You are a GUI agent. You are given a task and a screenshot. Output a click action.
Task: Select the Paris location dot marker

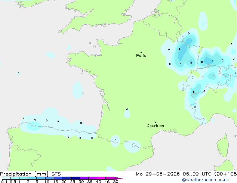point(141,52)
